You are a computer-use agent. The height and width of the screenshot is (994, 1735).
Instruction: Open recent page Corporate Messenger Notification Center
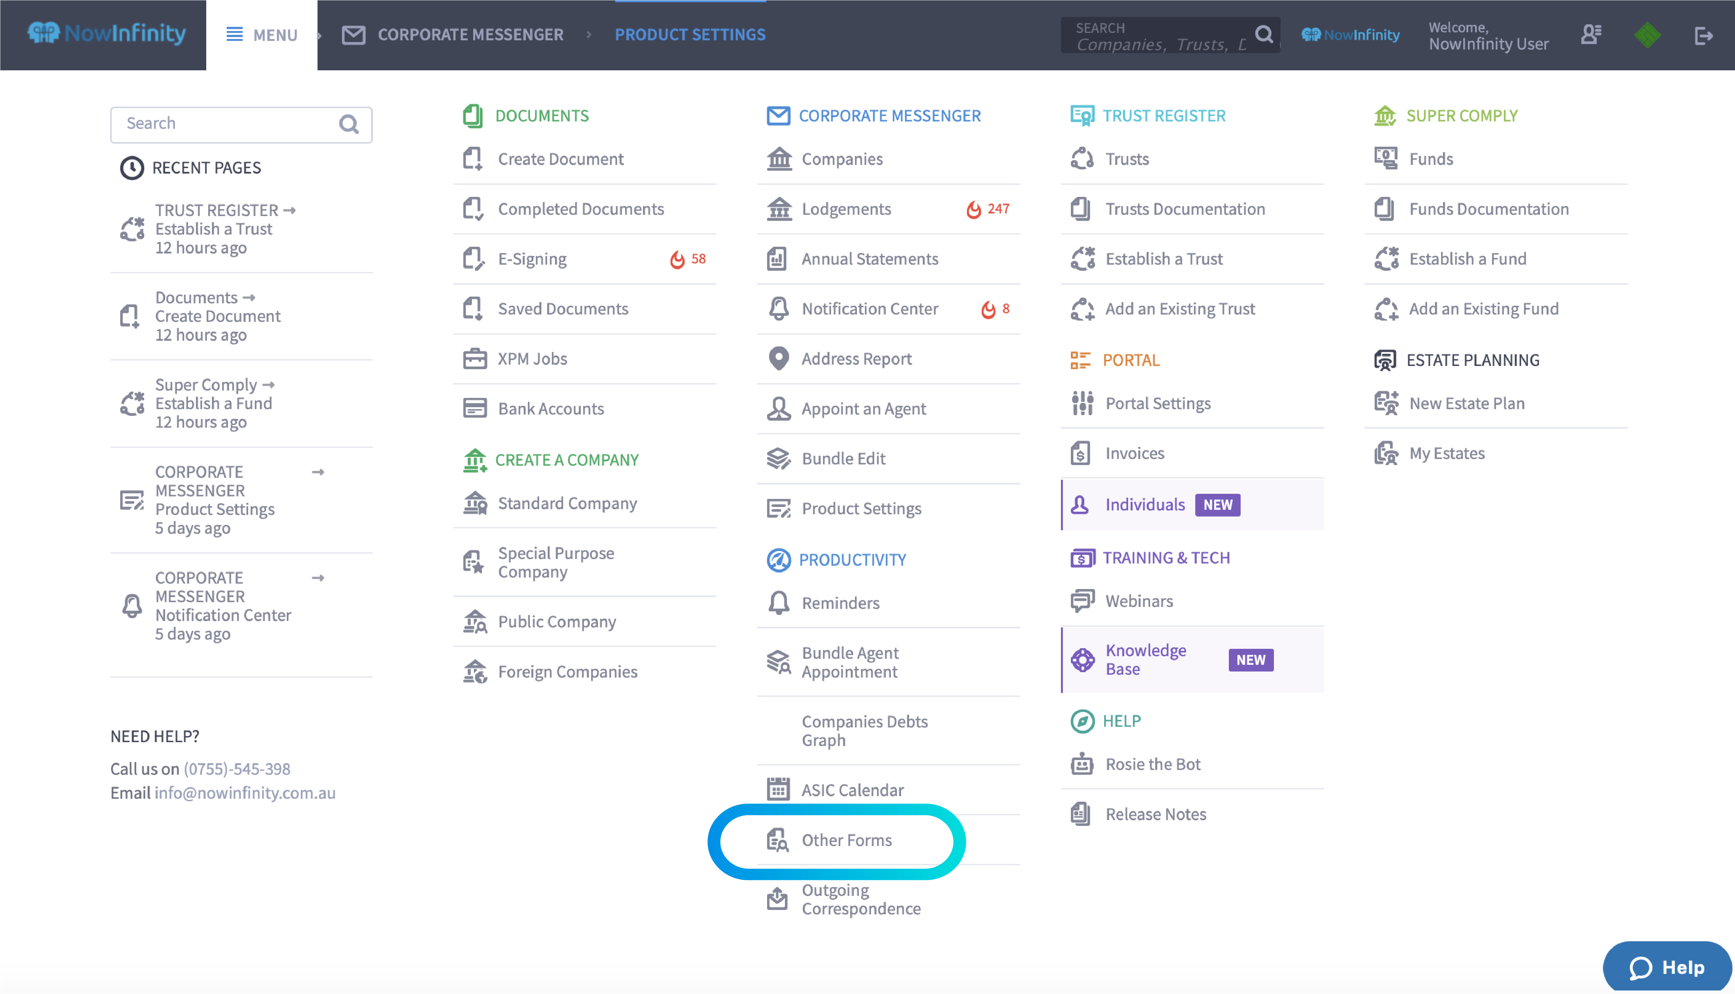pyautogui.click(x=241, y=606)
